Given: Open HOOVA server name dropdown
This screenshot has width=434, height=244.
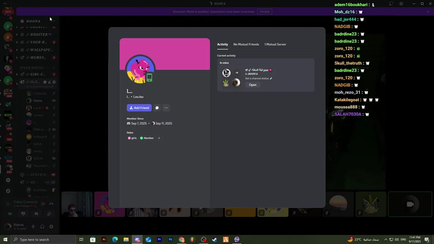Looking at the screenshot, I should (x=54, y=21).
